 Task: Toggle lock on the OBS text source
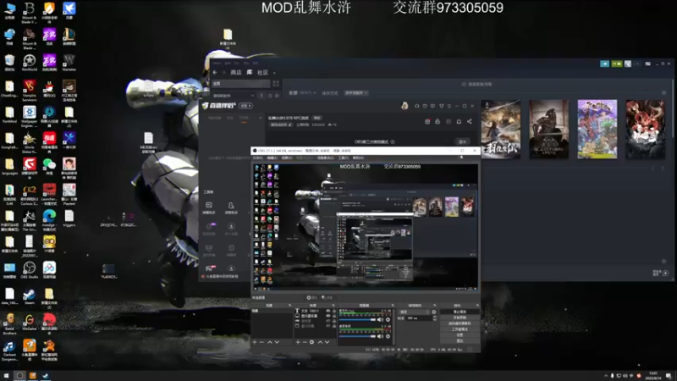(334, 311)
